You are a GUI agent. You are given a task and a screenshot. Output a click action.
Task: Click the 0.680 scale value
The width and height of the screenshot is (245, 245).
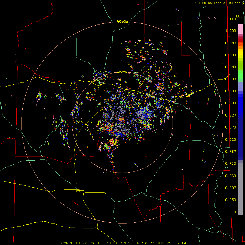231,103
